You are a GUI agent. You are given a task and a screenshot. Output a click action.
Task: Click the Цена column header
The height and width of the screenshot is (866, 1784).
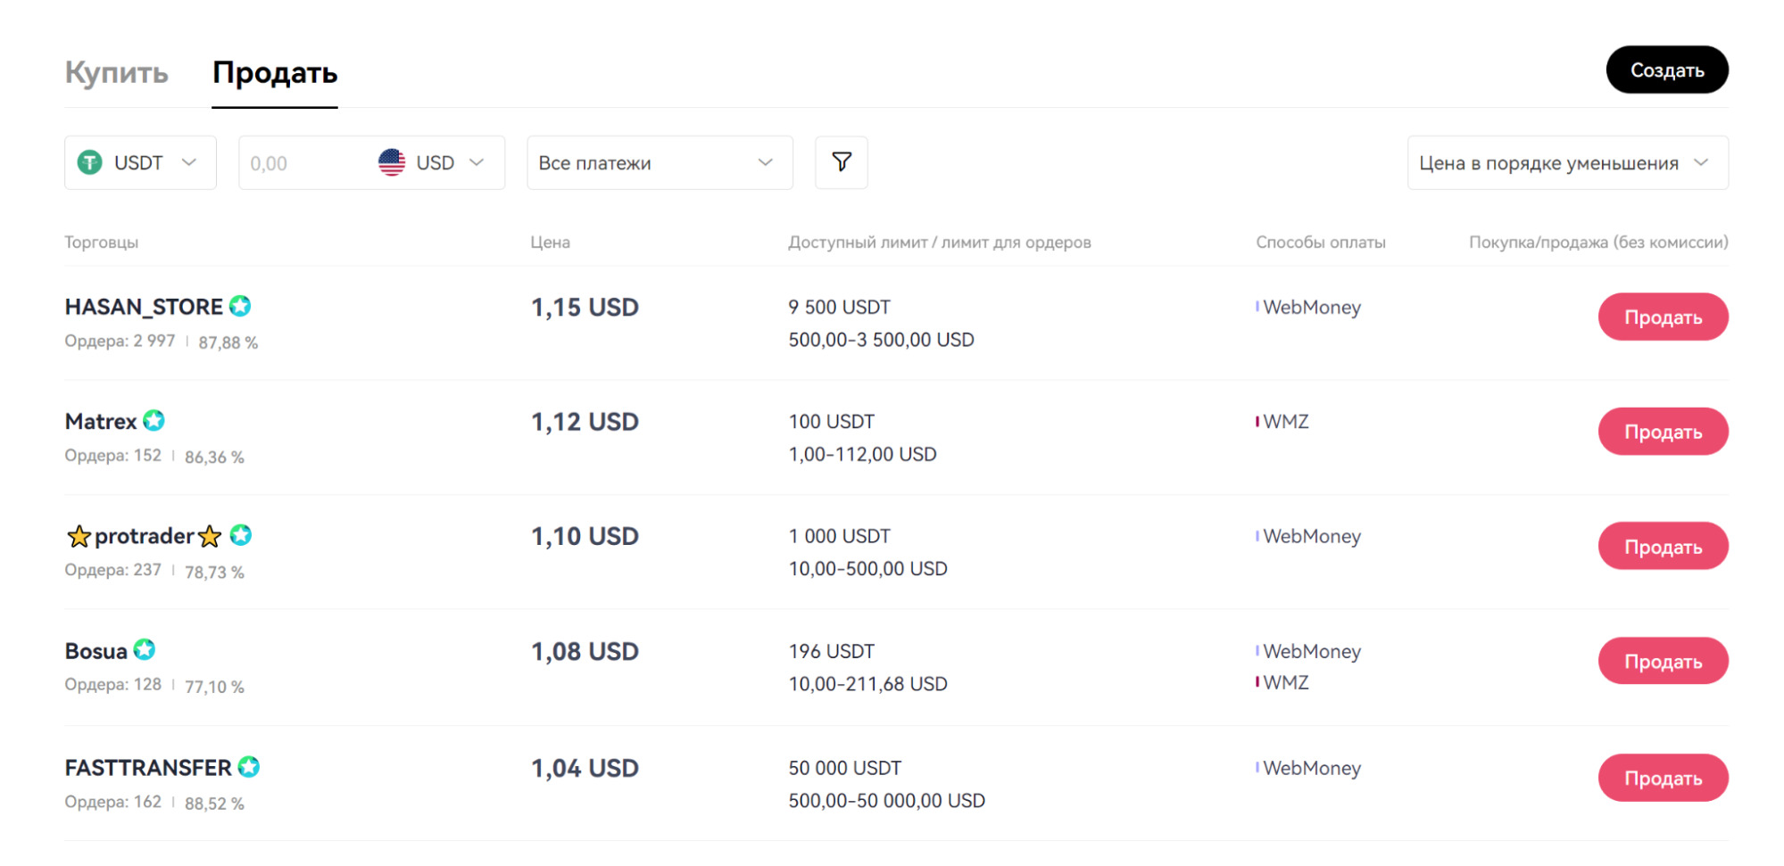tap(550, 242)
